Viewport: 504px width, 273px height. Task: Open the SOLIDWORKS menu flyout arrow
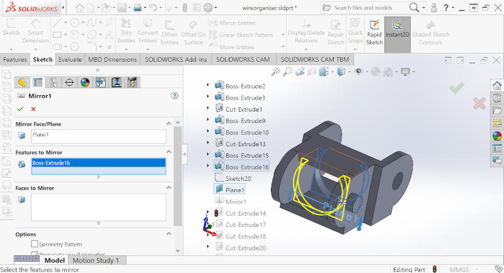point(64,8)
